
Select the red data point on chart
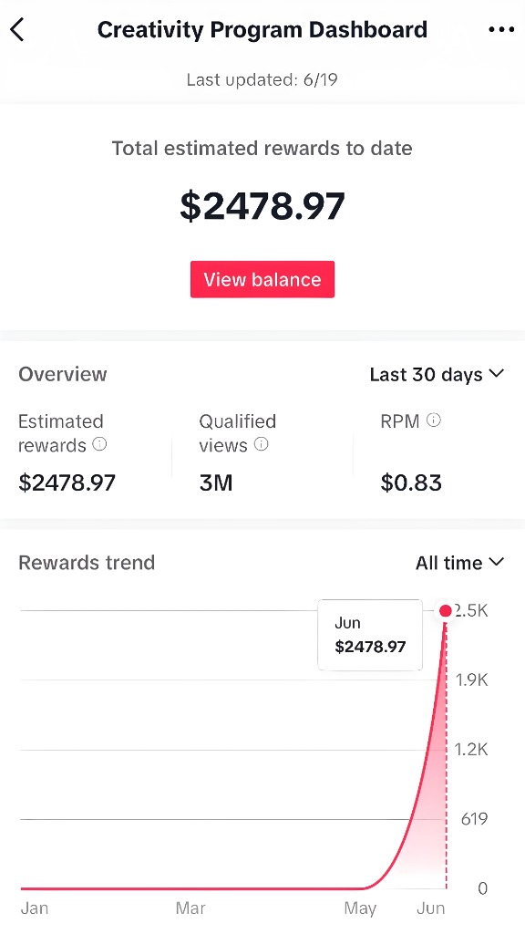tap(446, 611)
